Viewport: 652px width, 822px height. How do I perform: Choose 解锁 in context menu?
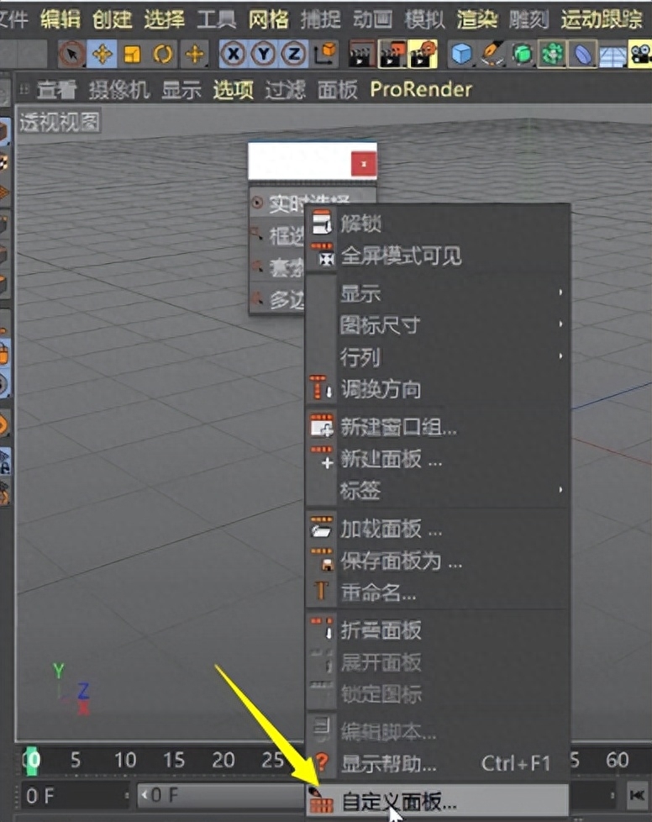438,224
